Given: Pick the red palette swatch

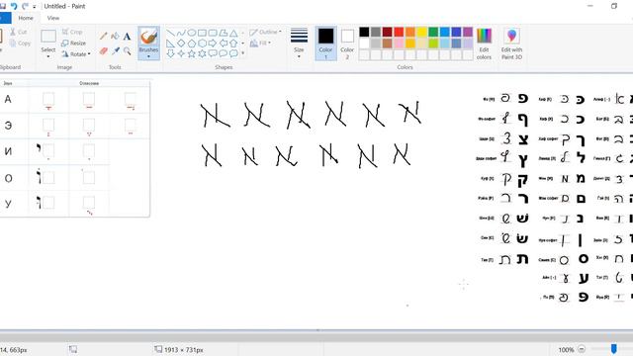Looking at the screenshot, I should (399, 32).
